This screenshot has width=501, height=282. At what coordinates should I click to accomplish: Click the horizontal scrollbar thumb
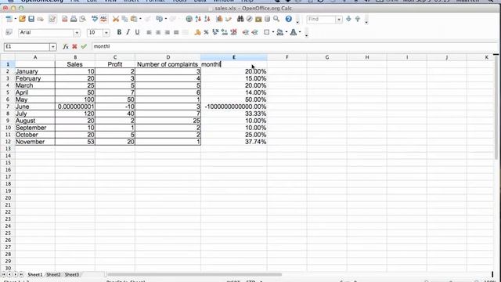[x=194, y=274]
